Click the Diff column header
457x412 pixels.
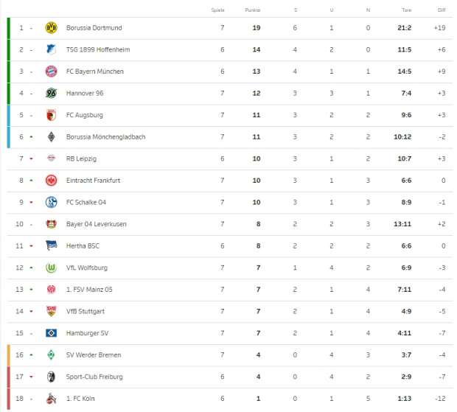[442, 10]
